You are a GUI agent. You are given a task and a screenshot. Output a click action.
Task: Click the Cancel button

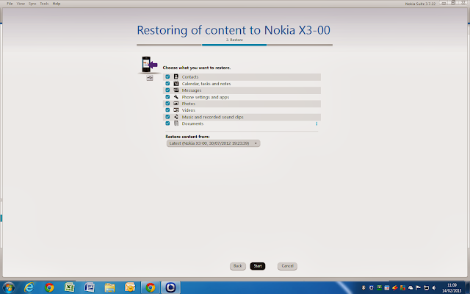coord(287,266)
